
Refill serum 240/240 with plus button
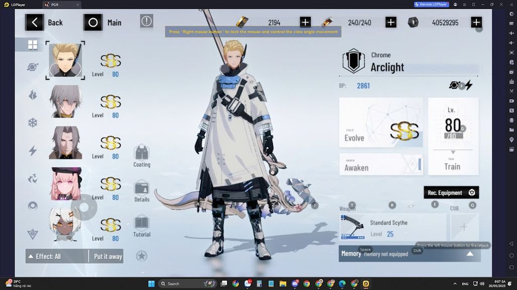391,23
